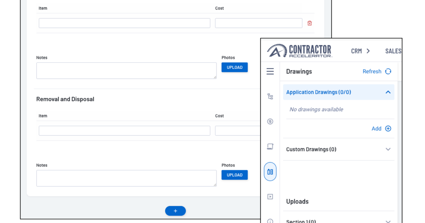Open the pricing dollar sidebar icon
425x223 pixels.
point(270,121)
